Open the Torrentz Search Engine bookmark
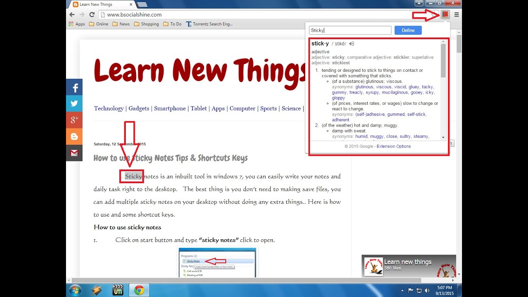 tap(209, 24)
